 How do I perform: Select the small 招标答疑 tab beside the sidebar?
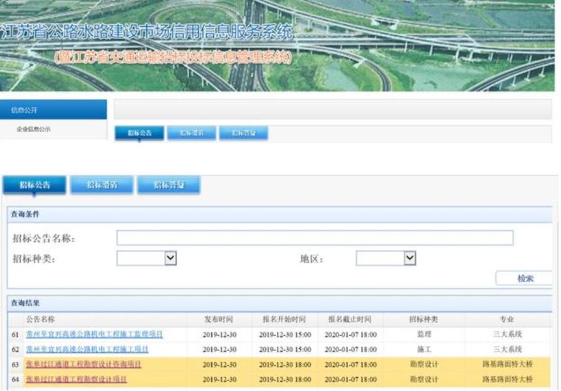(243, 133)
